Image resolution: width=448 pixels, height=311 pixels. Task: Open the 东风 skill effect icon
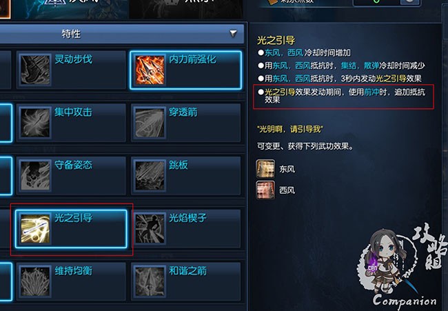pyautogui.click(x=265, y=169)
